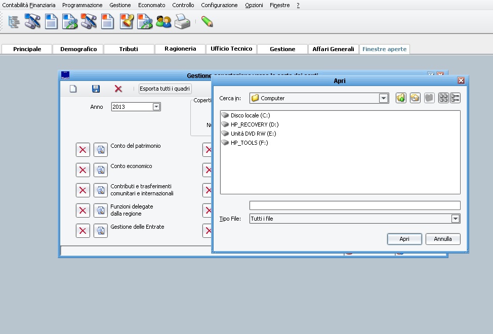493x334 pixels.
Task: Switch file dialog to list view
Action: (443, 98)
